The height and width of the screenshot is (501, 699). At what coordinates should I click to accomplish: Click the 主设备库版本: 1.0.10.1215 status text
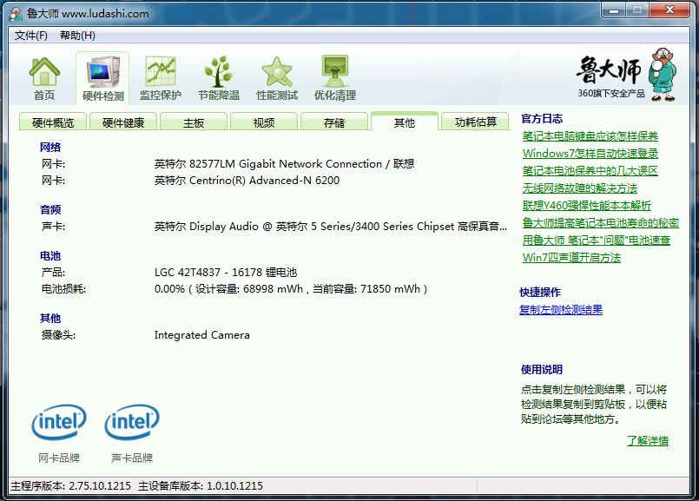point(201,486)
